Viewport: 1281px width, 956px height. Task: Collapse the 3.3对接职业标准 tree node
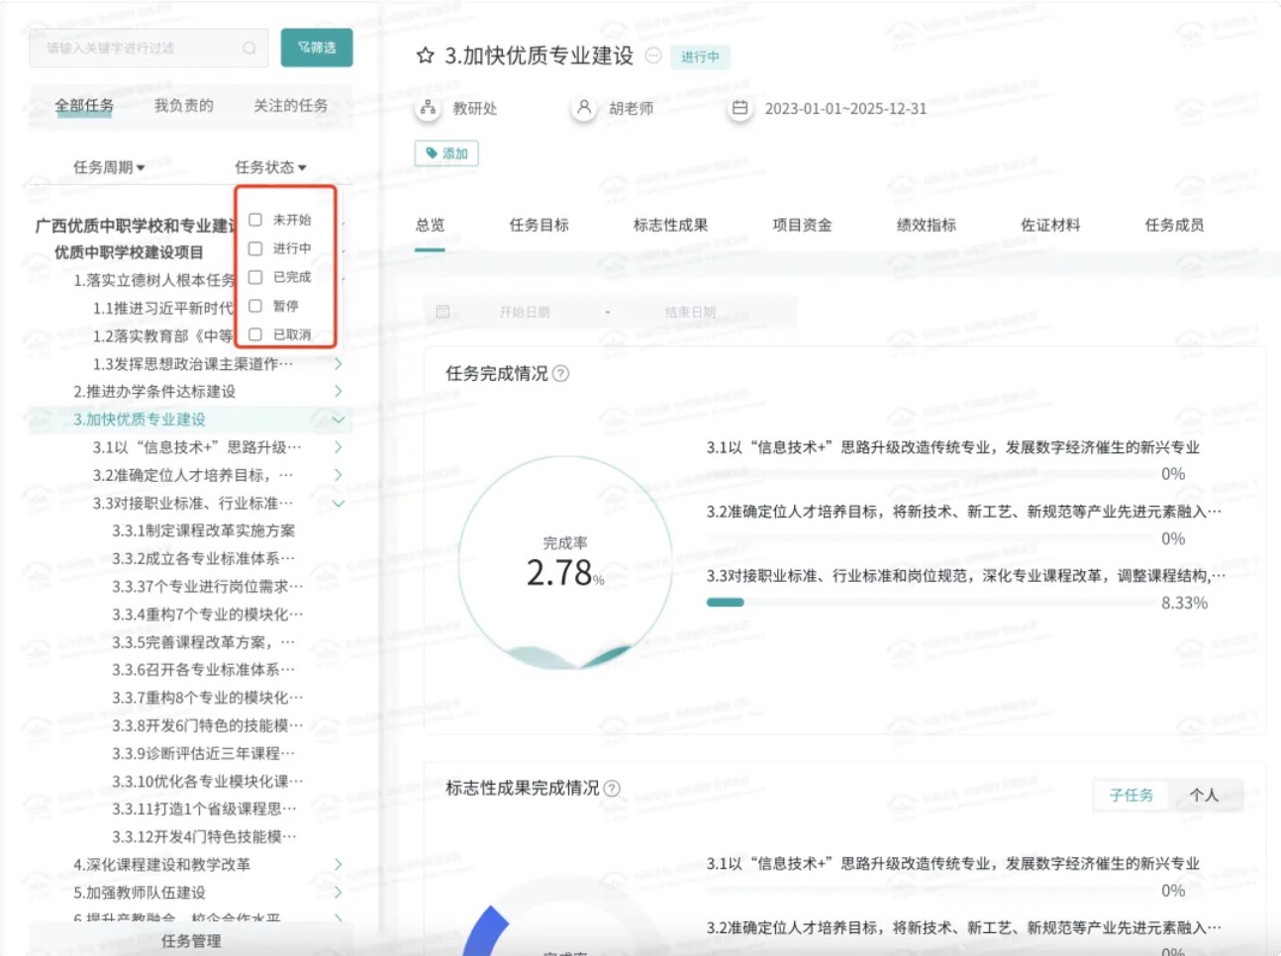[x=338, y=503]
